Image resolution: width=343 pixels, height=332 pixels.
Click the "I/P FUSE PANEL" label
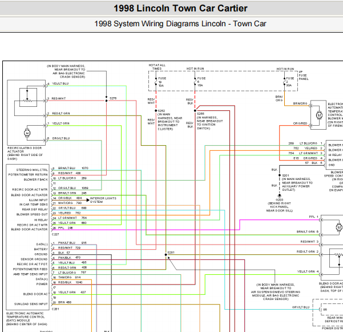[x=304, y=75]
